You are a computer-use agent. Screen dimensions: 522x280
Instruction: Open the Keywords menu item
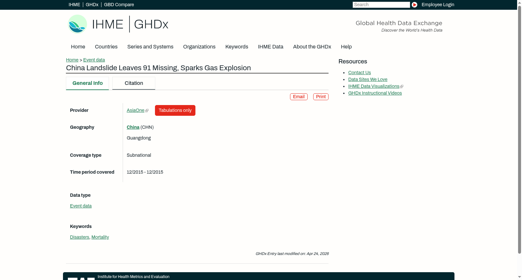237,47
